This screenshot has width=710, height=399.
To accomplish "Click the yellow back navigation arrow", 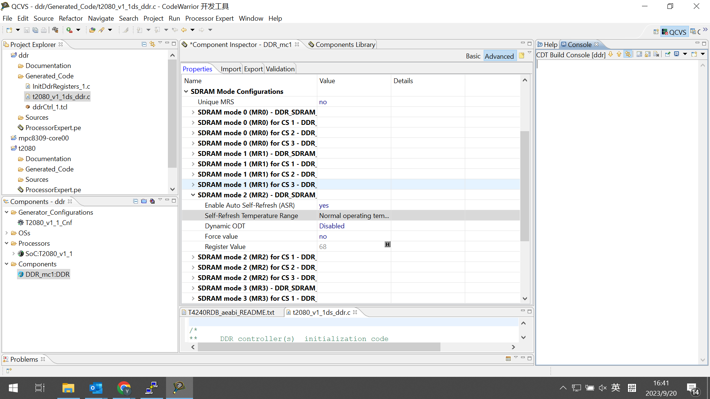I will coord(184,30).
